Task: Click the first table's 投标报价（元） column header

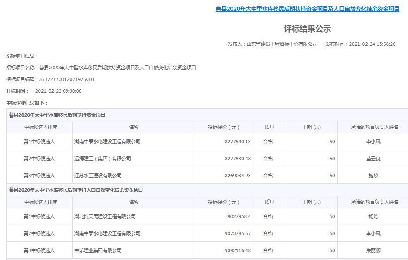Action: click(x=223, y=127)
